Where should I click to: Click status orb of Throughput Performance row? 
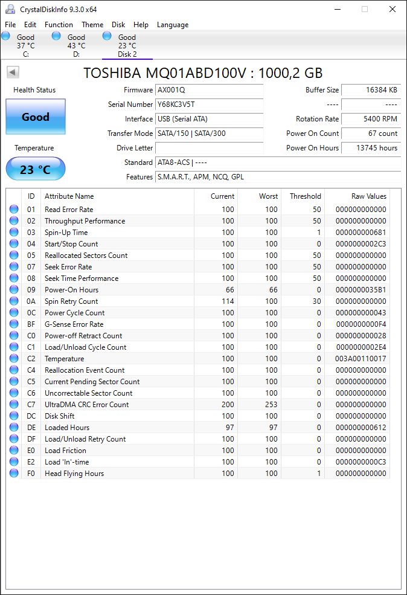14,220
